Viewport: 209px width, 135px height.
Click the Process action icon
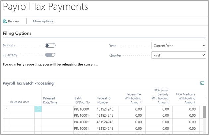(x=5, y=21)
